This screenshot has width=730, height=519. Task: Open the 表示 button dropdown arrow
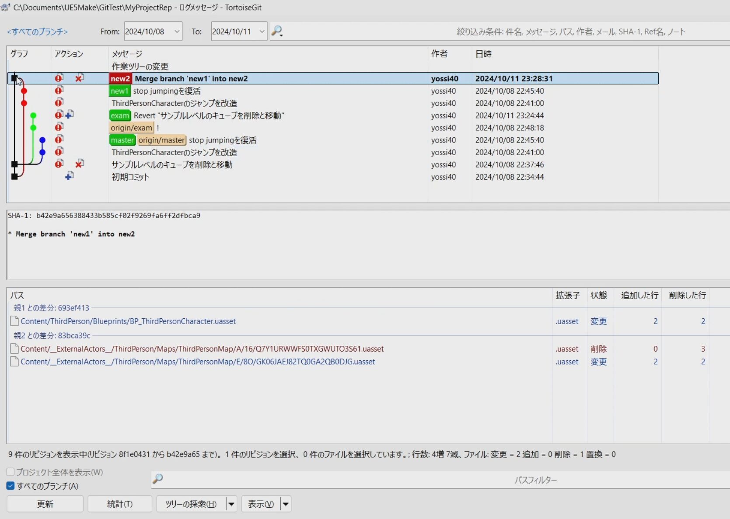(x=286, y=504)
